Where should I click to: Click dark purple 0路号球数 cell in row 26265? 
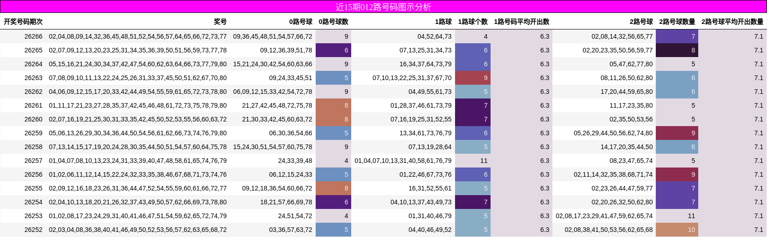coord(333,50)
